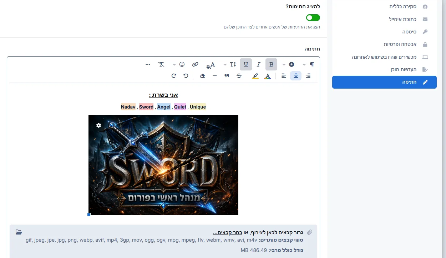Open image settings gear on Sword banner
The width and height of the screenshot is (446, 258).
98,125
